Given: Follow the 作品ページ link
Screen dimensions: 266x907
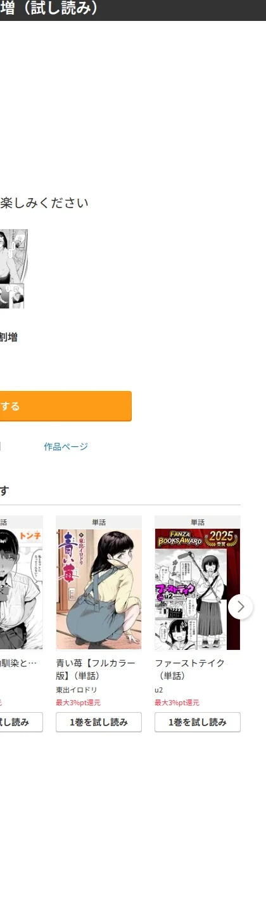Looking at the screenshot, I should point(66,447).
